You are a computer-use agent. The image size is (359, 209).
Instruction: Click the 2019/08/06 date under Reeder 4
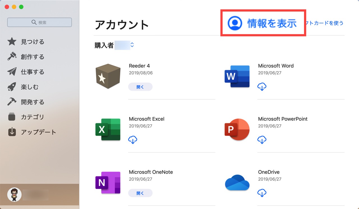[141, 73]
